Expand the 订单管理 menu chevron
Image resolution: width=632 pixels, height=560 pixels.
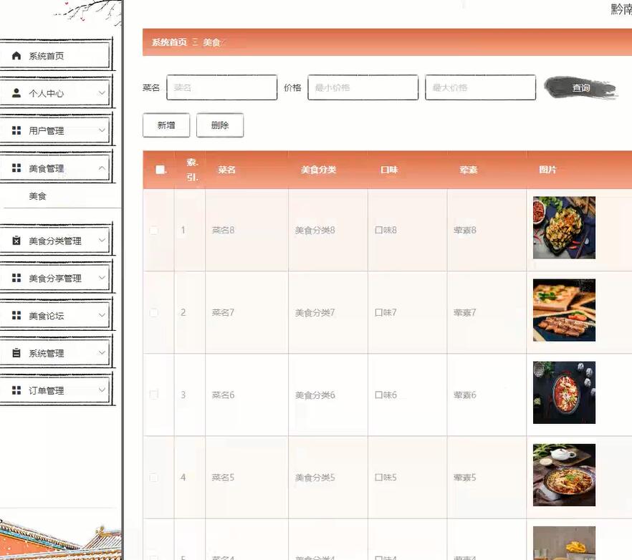102,390
